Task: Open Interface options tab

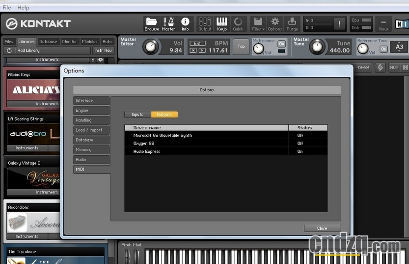Action: pyautogui.click(x=91, y=100)
